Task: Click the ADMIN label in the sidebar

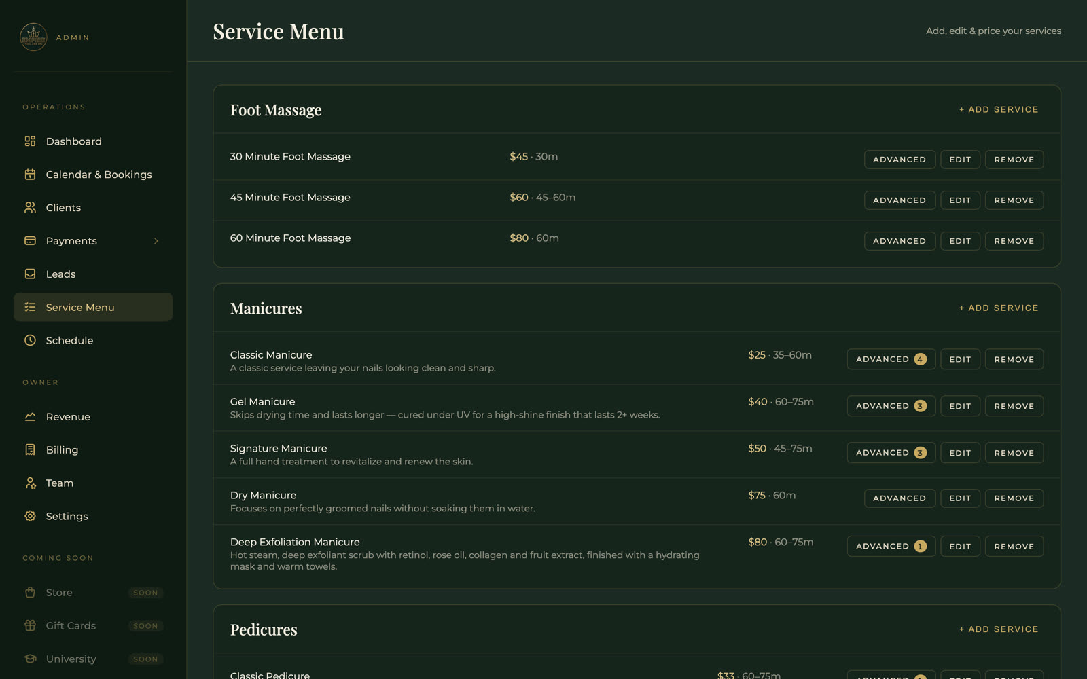Action: point(73,38)
